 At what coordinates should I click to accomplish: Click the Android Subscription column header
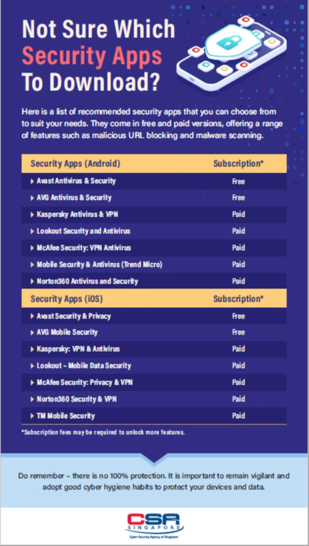[238, 164]
